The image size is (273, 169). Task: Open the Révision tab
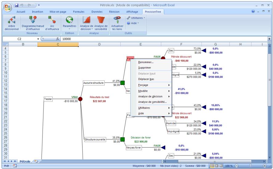114,12
